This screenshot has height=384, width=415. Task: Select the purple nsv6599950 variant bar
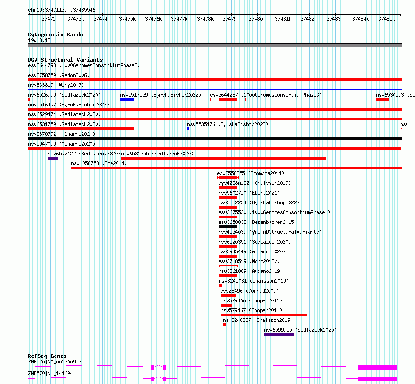(x=279, y=335)
